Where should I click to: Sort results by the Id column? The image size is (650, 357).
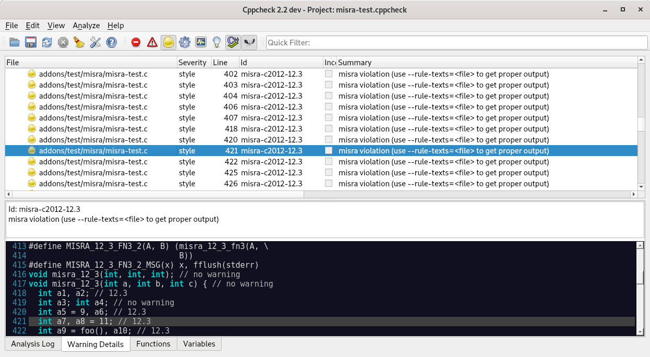click(x=281, y=63)
